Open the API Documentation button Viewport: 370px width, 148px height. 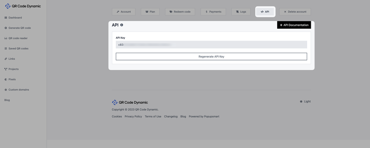tap(294, 25)
